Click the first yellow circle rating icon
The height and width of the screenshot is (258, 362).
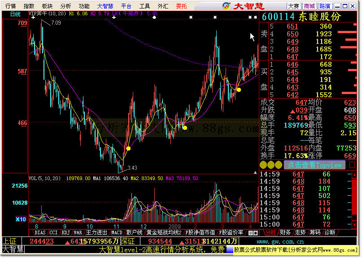point(263,165)
